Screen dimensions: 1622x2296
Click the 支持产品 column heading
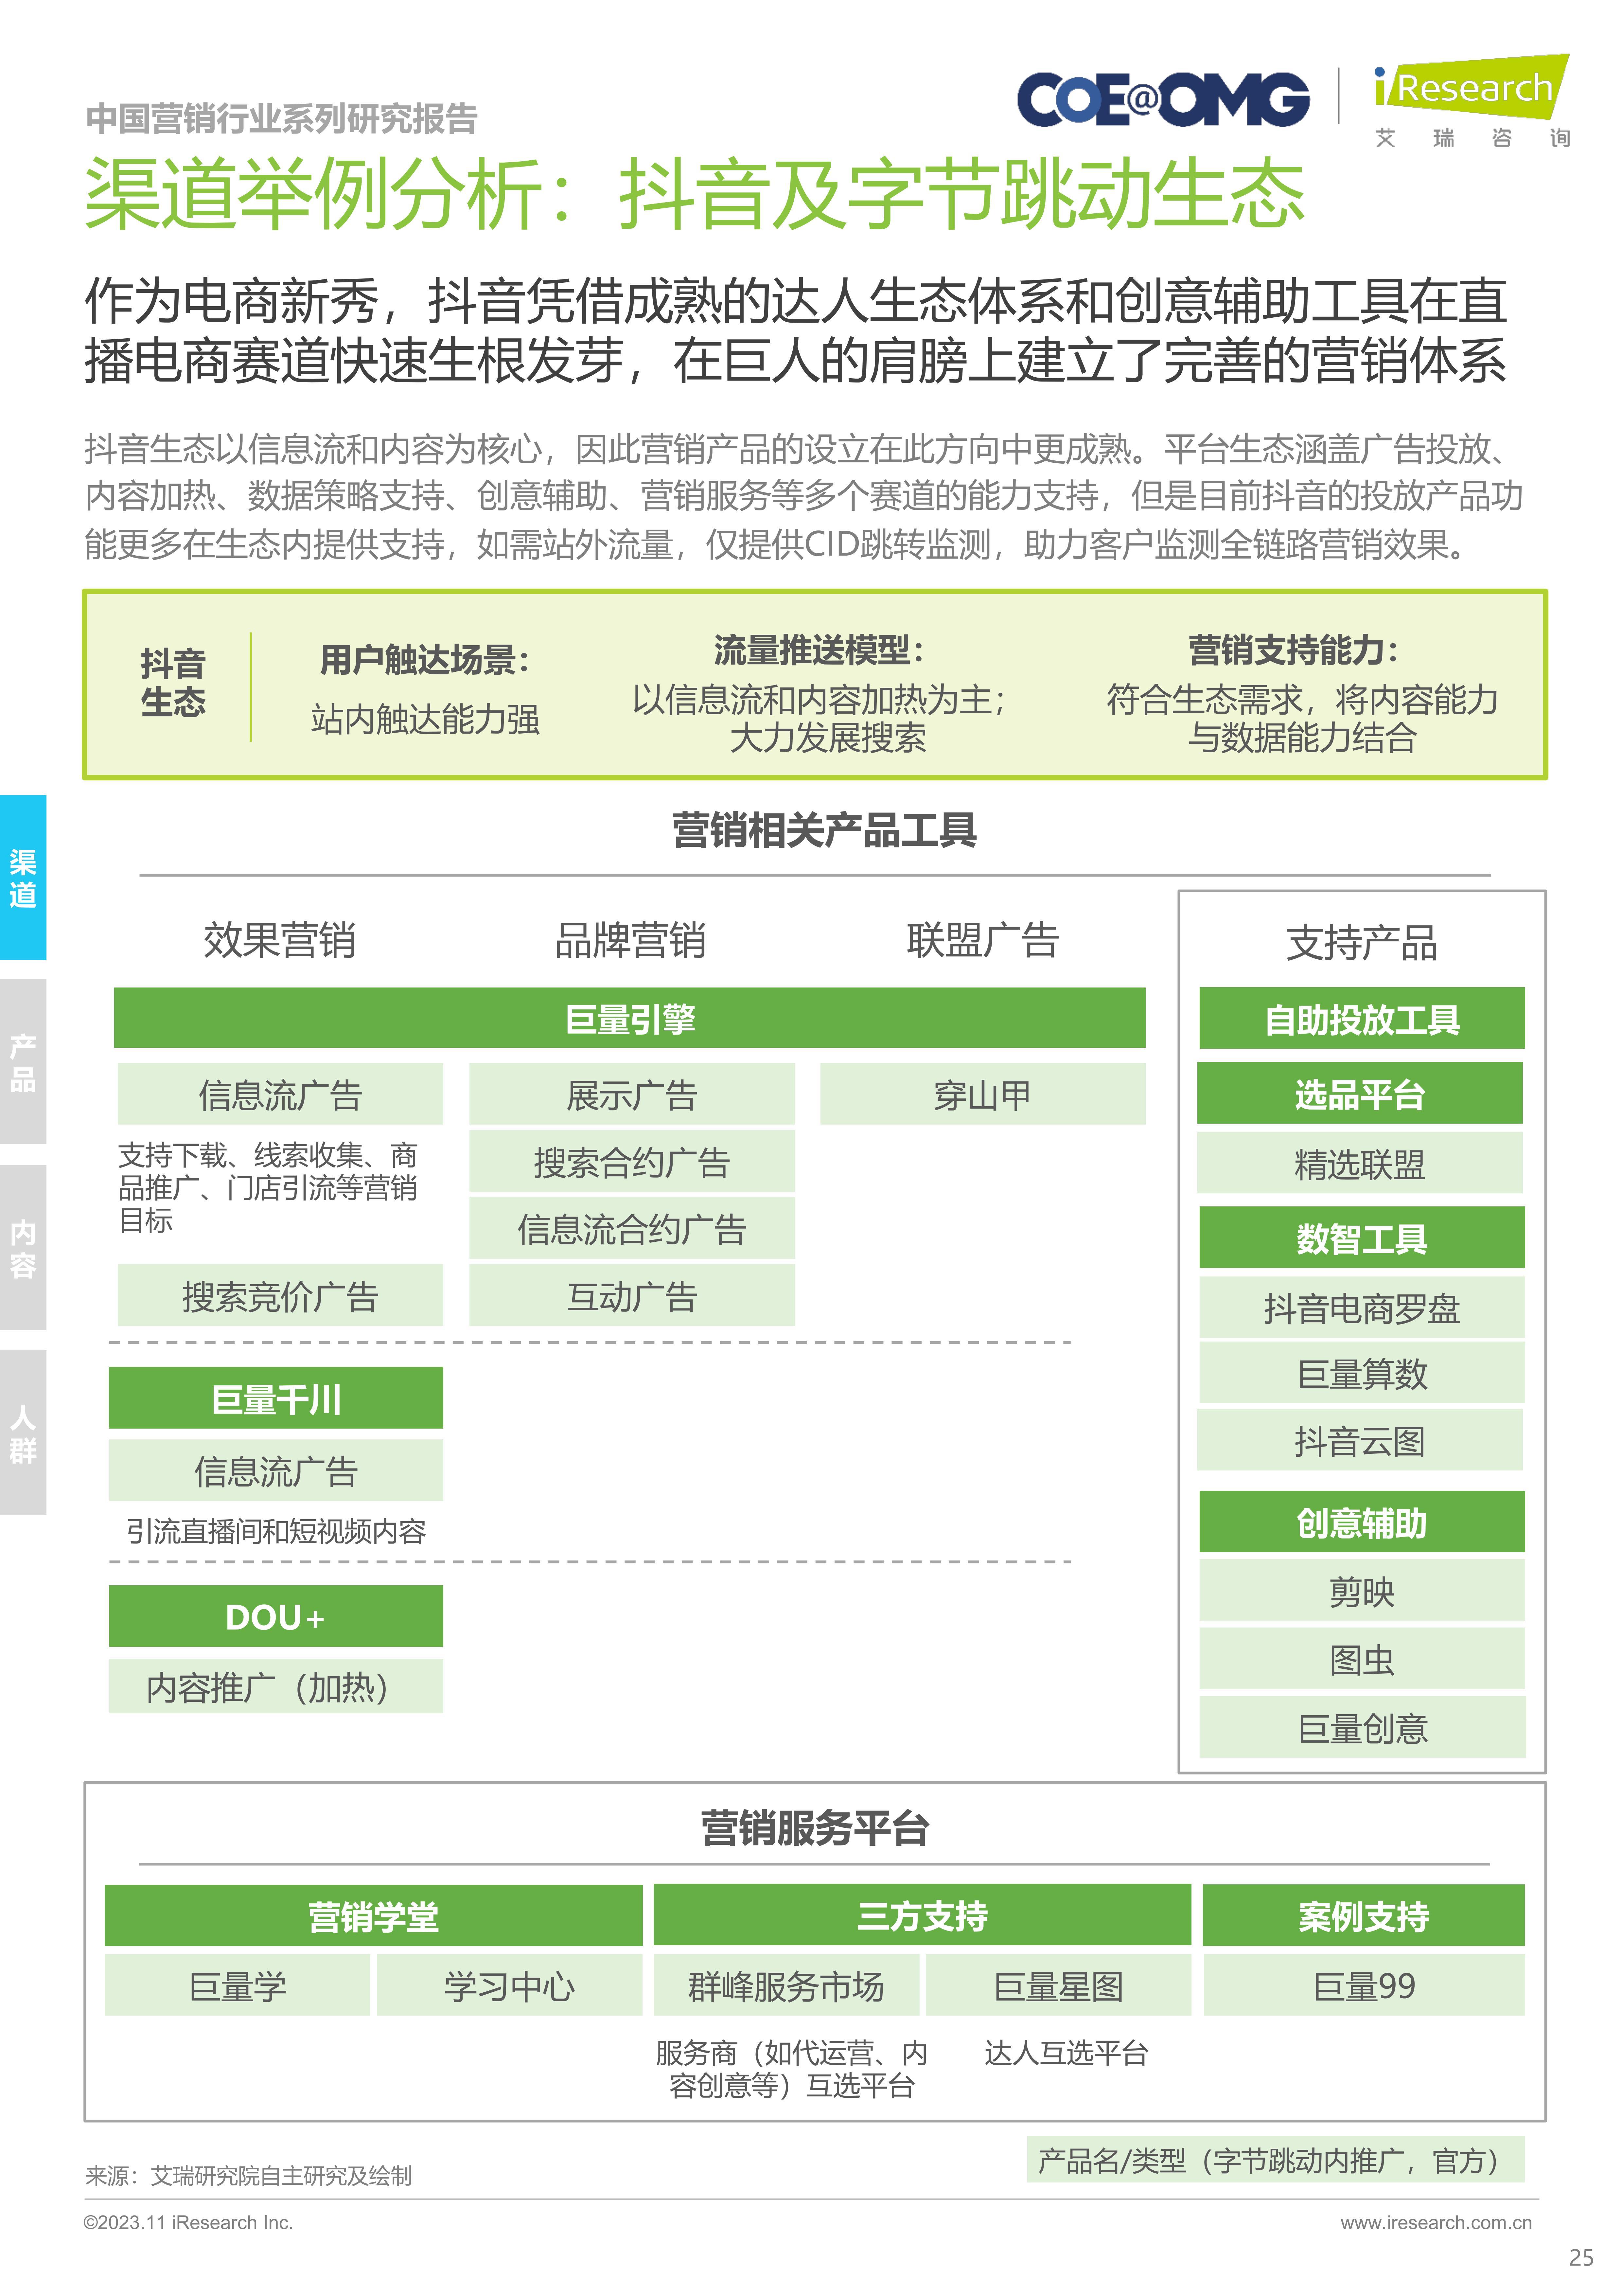(1362, 943)
